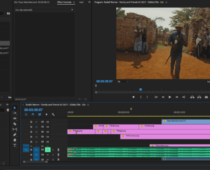Click green marker on timeline ruler
Screen dimensions: 210x170
tap(131, 109)
